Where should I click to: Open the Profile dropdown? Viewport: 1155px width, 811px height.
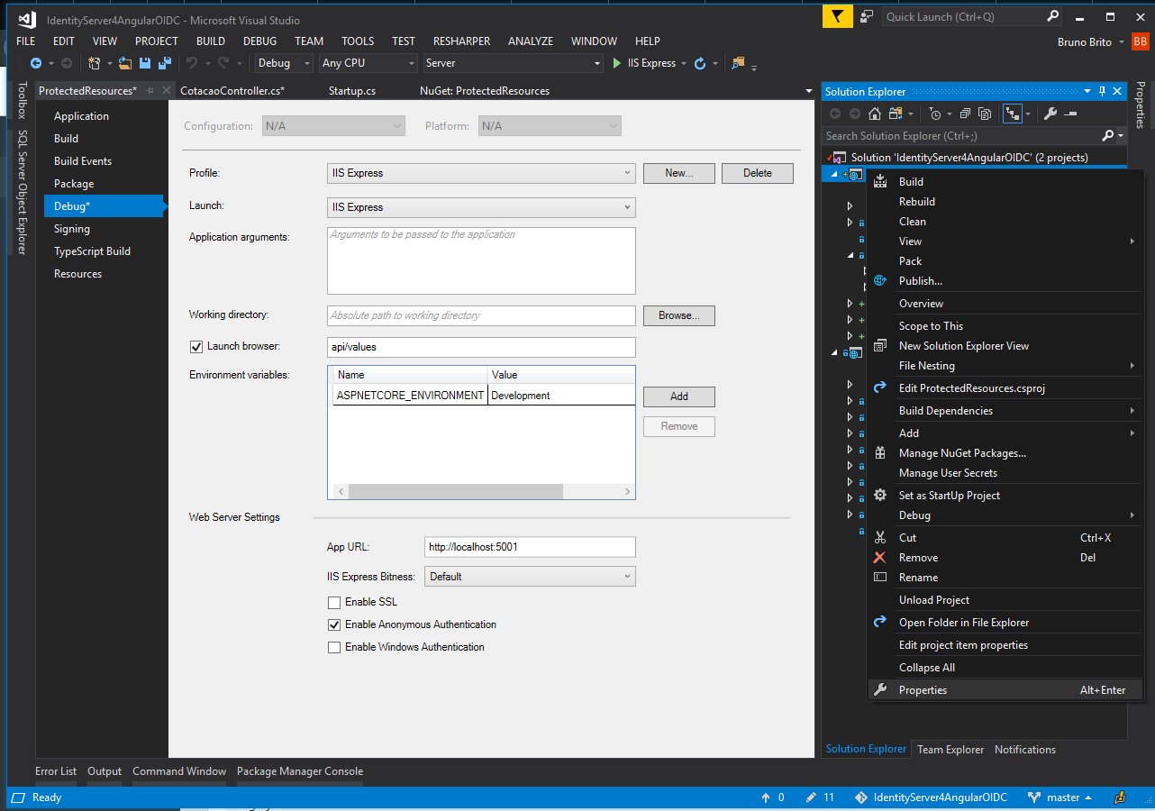point(481,173)
